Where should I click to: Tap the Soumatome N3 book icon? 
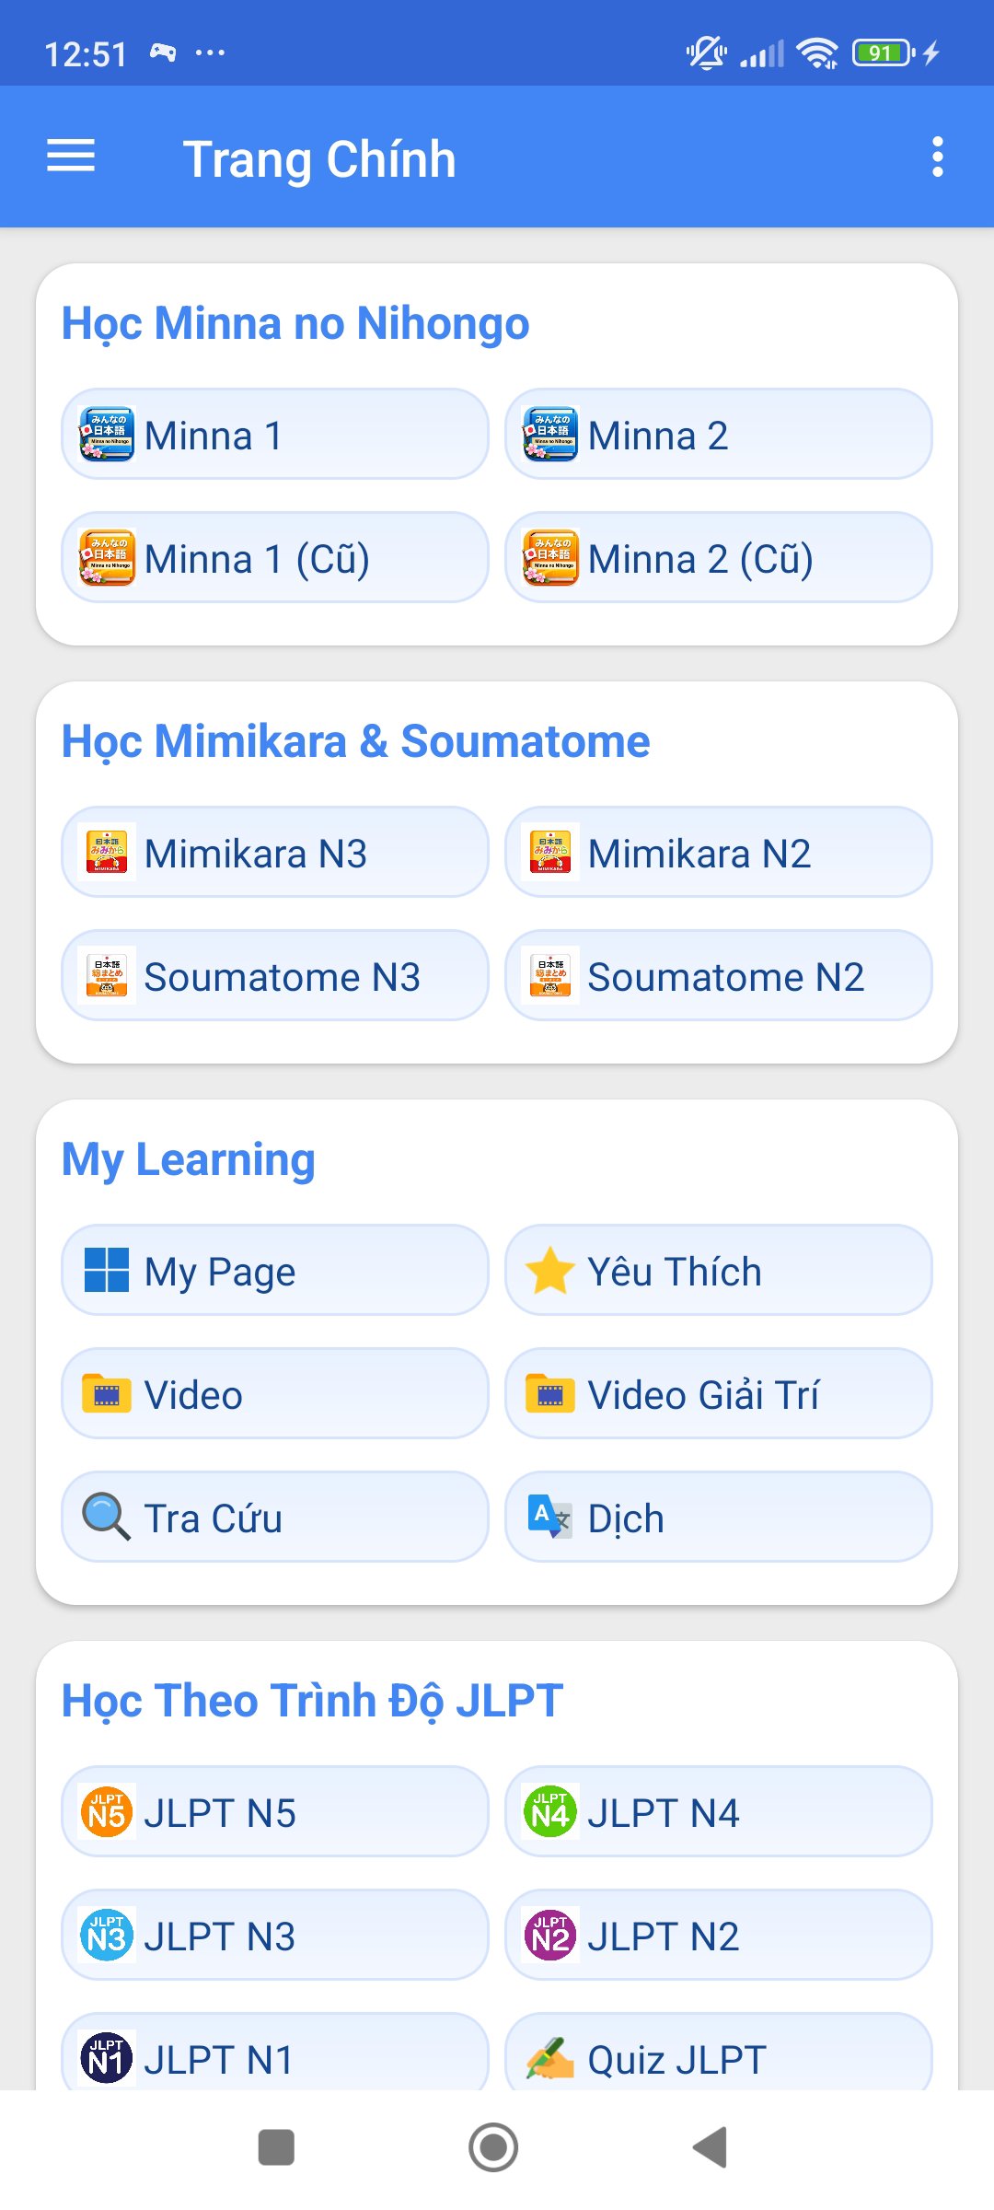(x=107, y=976)
